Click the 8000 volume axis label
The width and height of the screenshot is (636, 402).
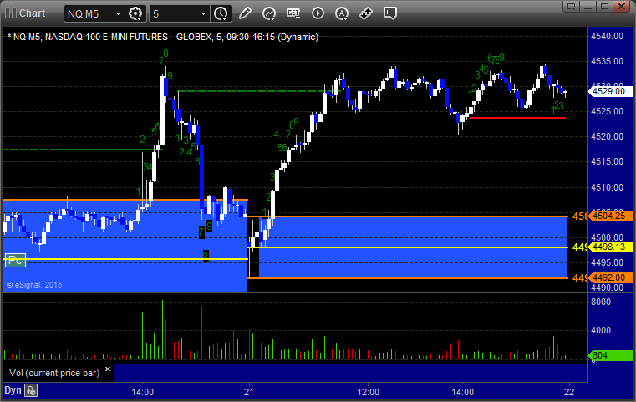[x=601, y=302]
